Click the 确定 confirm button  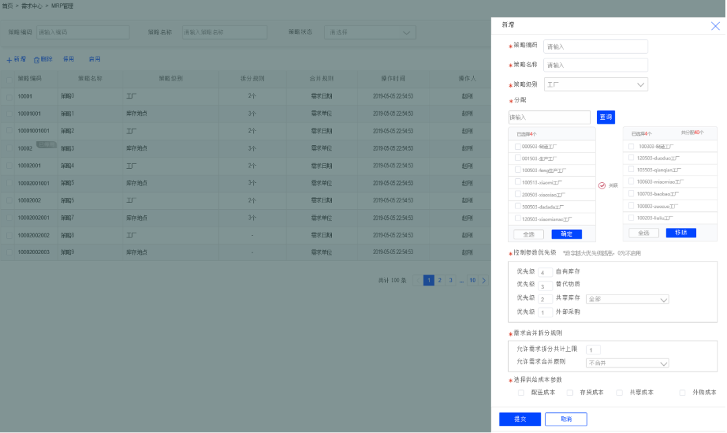[x=567, y=235]
